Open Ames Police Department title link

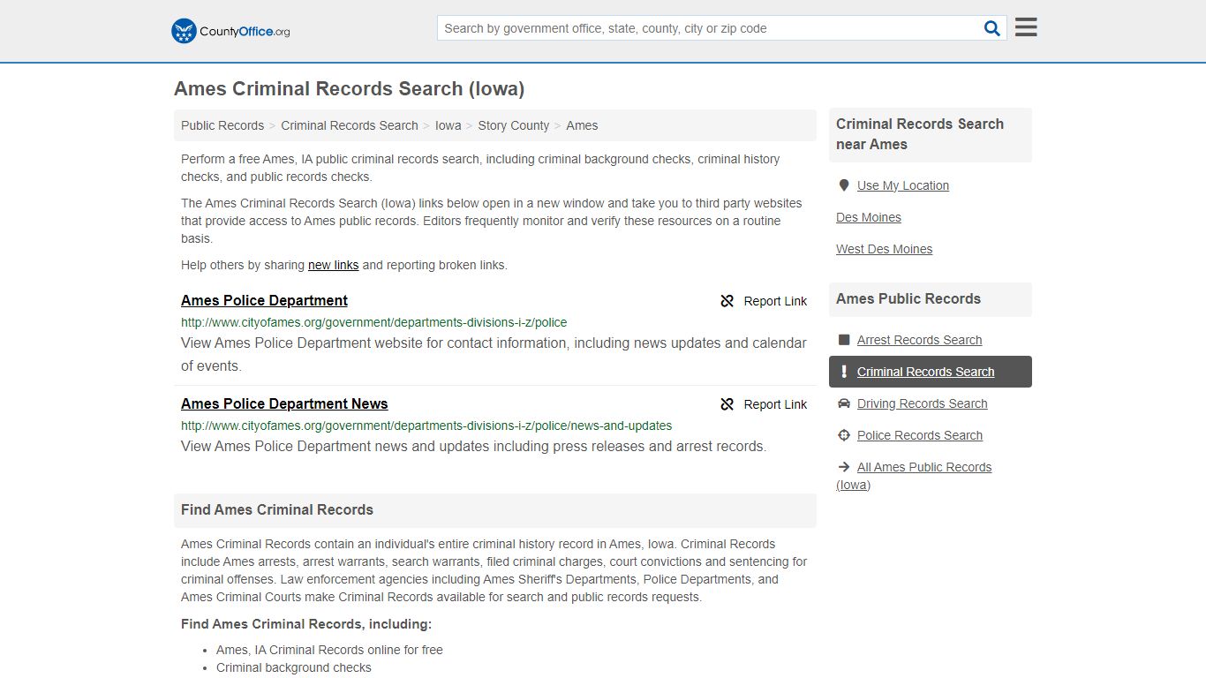(264, 300)
